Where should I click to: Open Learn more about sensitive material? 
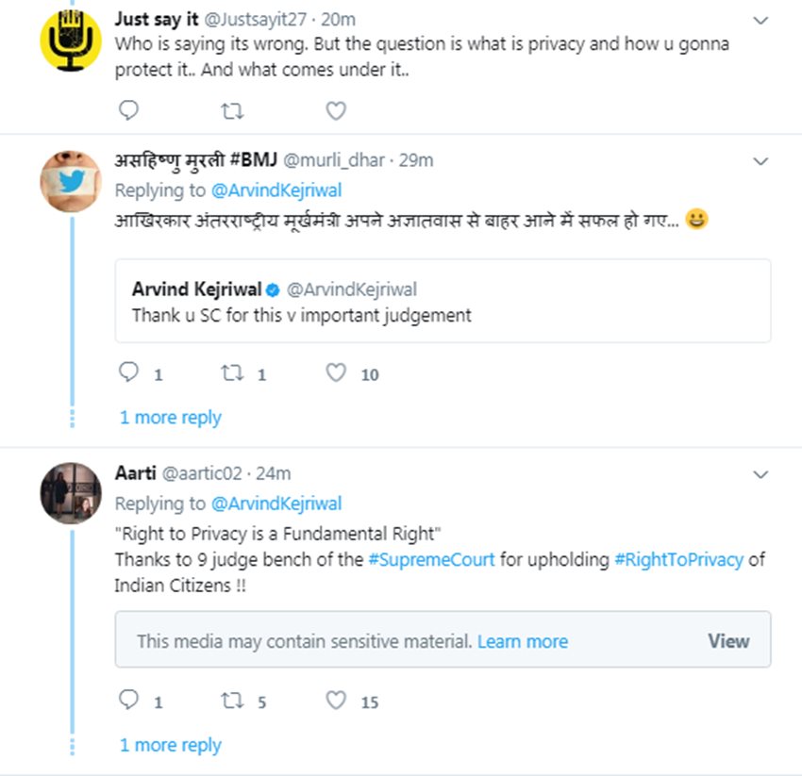pos(523,642)
